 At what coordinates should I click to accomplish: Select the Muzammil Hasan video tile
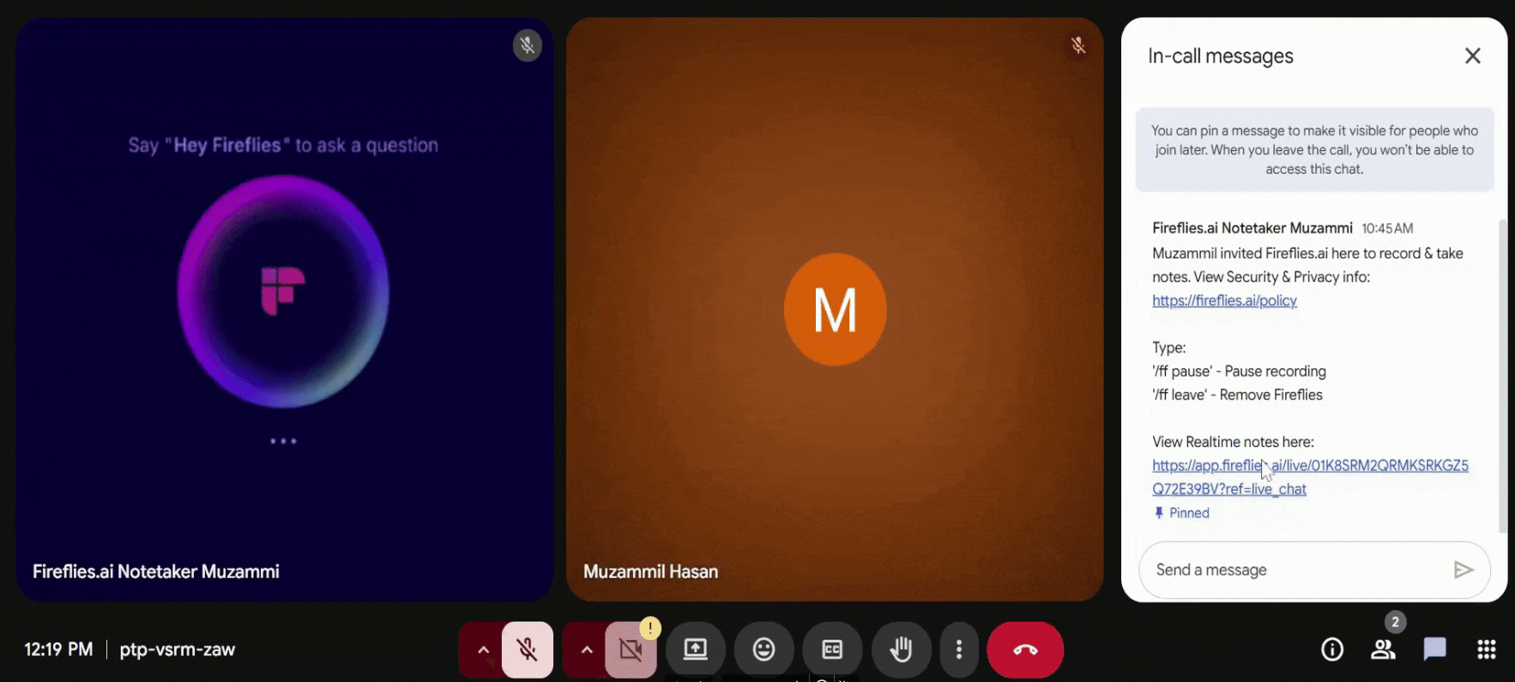point(835,310)
